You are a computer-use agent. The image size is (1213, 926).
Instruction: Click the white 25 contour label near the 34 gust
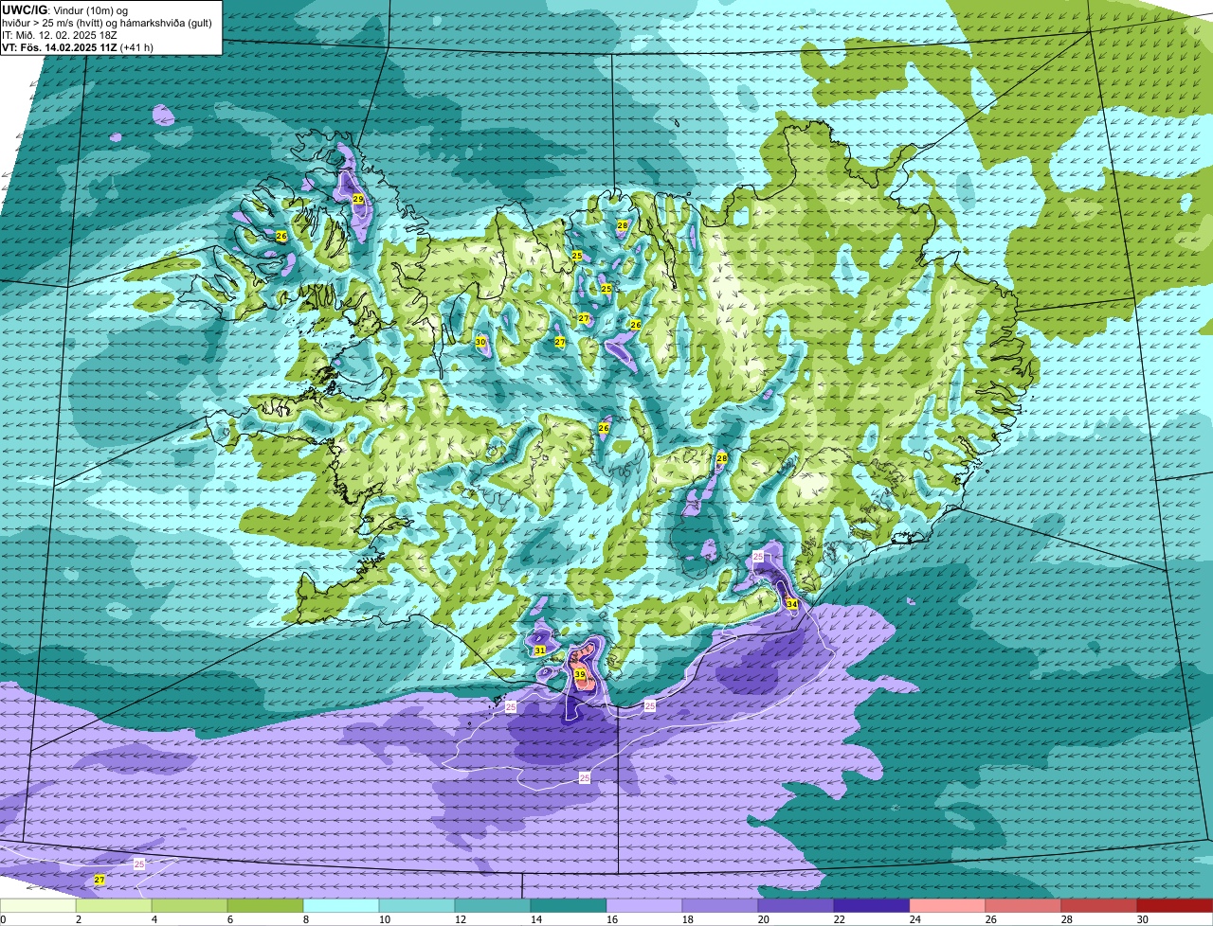[758, 555]
